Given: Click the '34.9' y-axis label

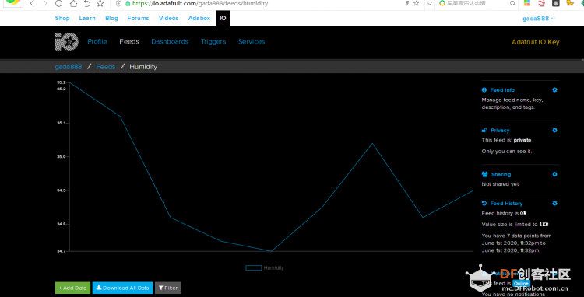Looking at the screenshot, I should (x=62, y=190).
